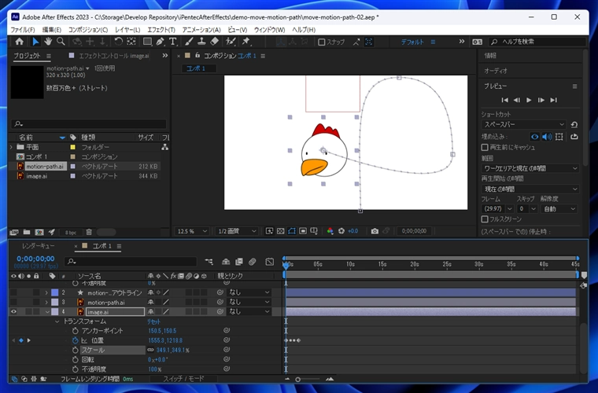This screenshot has width=598, height=393.
Task: Check the フルスクリーン checkbox
Action: 485,219
